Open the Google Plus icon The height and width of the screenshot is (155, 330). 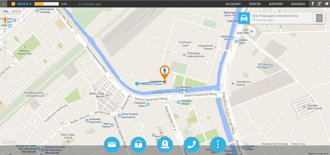(320, 4)
